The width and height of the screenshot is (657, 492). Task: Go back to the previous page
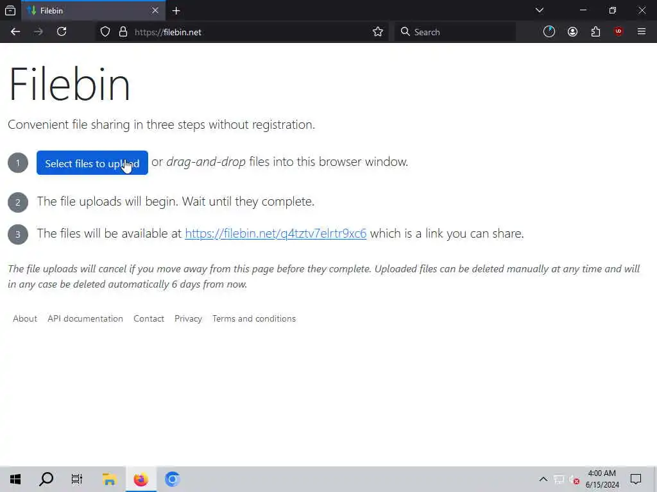15,32
